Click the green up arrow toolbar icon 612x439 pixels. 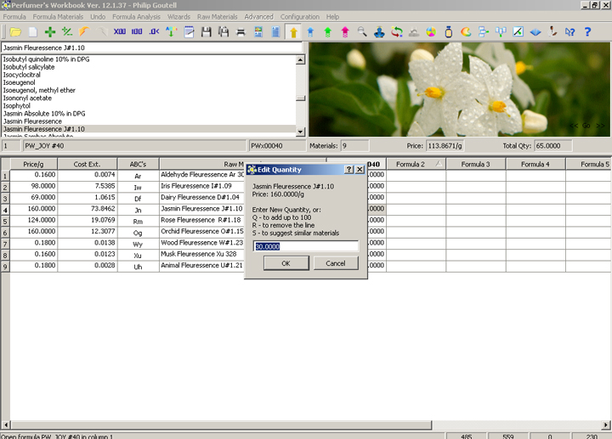pos(328,32)
